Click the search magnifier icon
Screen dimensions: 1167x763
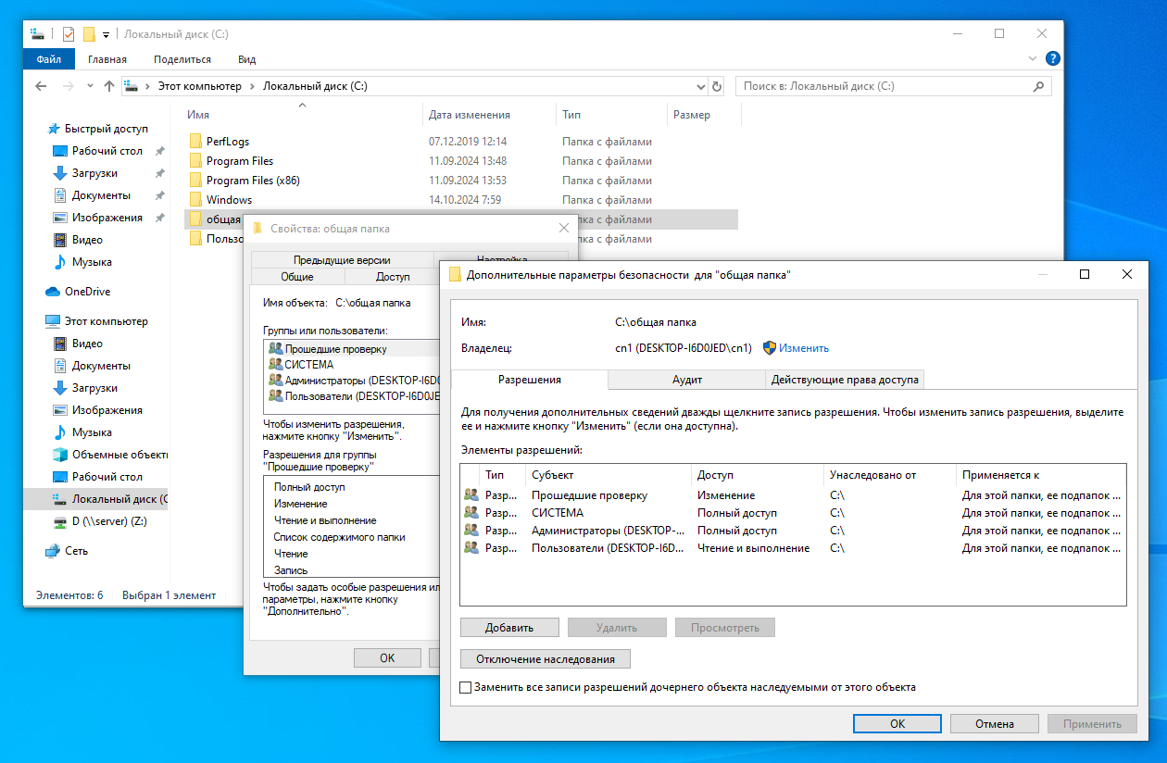click(x=1038, y=86)
